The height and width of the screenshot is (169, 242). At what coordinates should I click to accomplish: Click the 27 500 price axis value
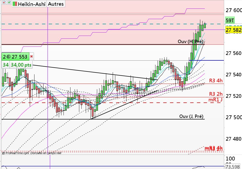pos(233,118)
